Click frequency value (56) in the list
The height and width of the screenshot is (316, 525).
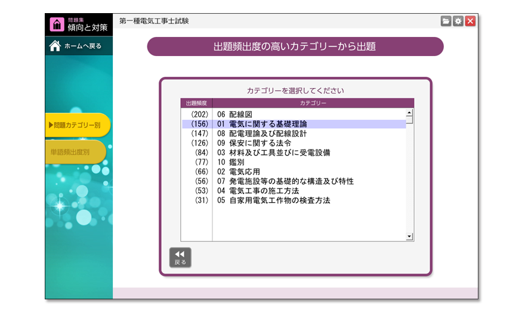(202, 181)
